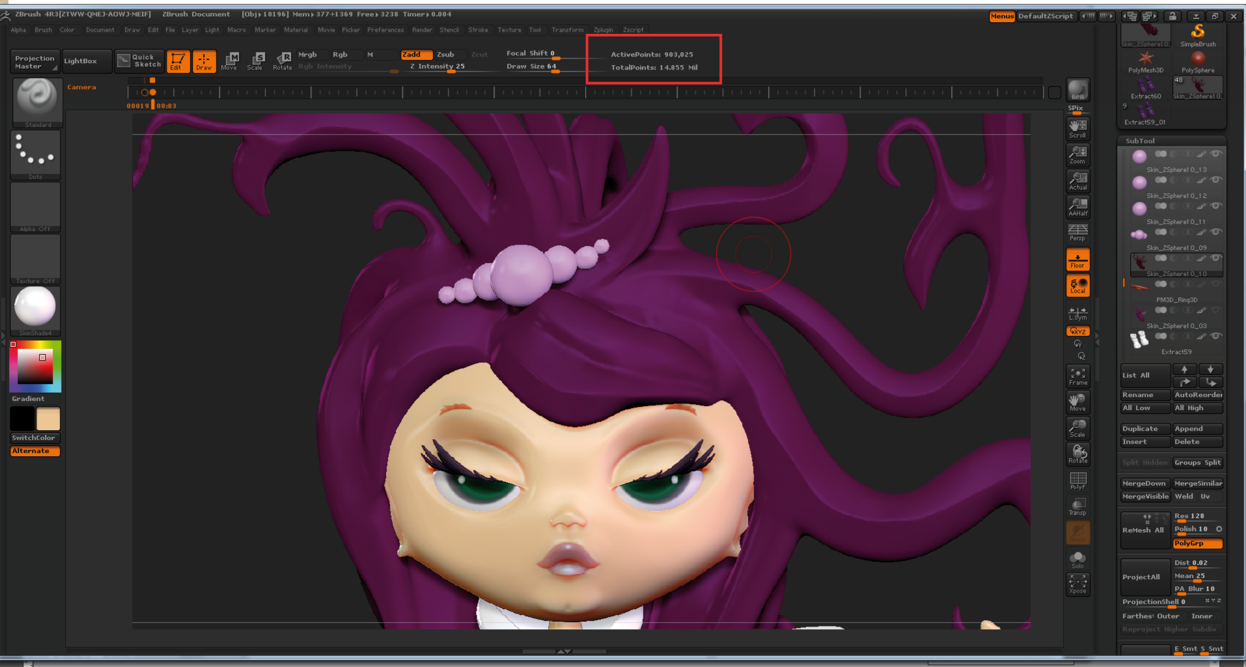Click the ProjectAll button
This screenshot has height=667, width=1246.
pos(1145,577)
